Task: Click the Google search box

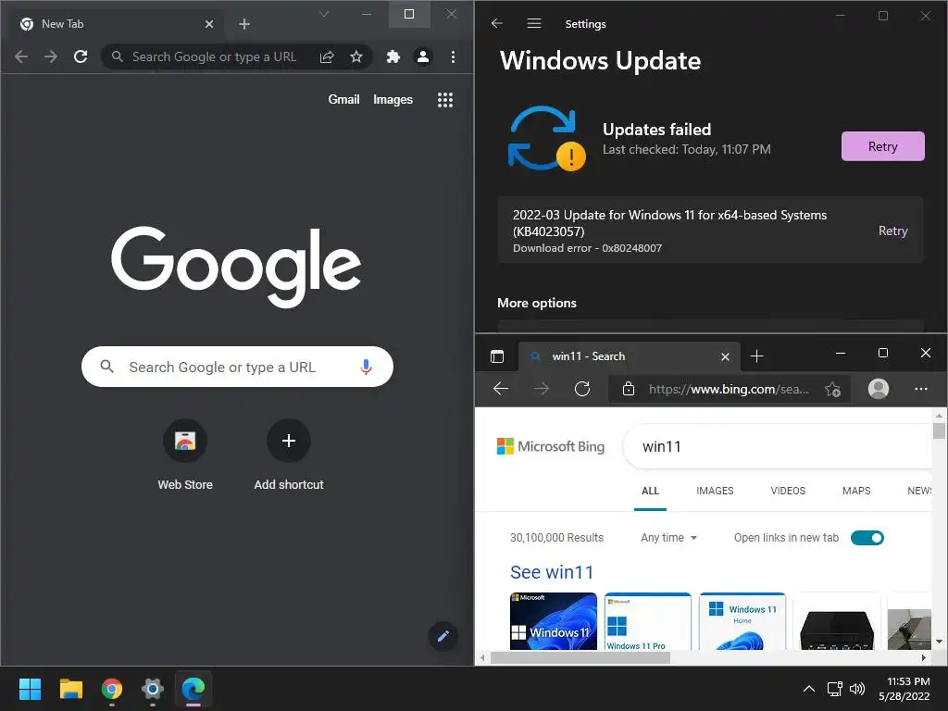Action: coord(237,367)
